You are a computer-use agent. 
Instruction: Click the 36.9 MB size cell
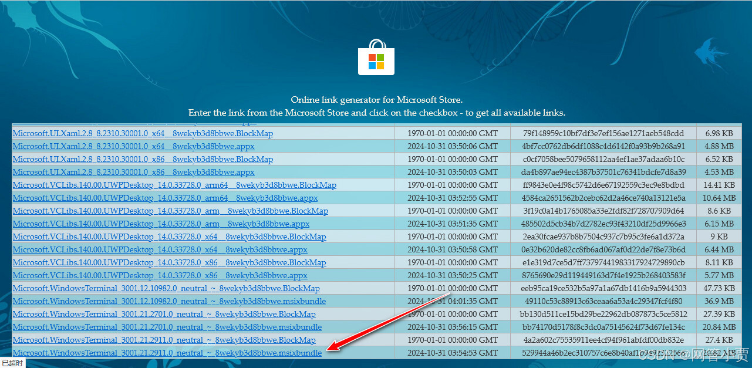click(x=719, y=301)
